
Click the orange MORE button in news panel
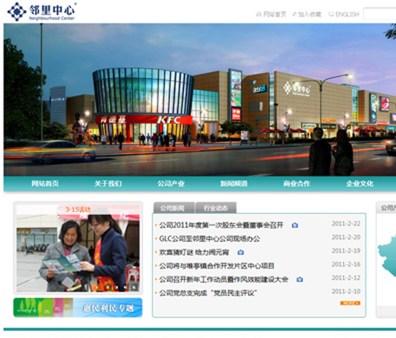click(x=350, y=303)
